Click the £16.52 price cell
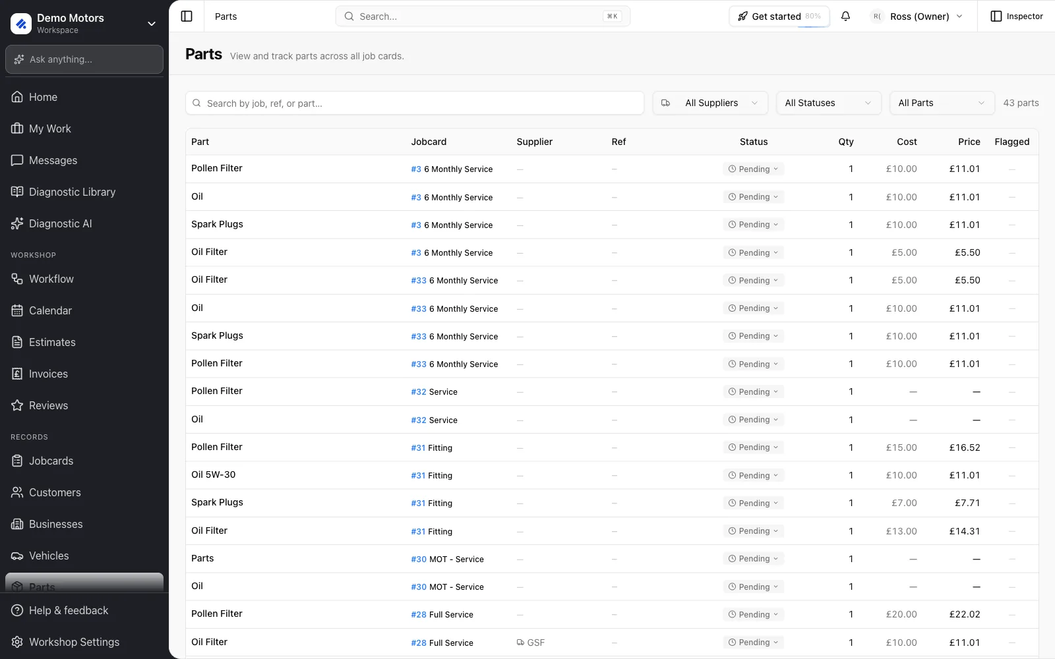Image resolution: width=1055 pixels, height=659 pixels. (x=964, y=447)
